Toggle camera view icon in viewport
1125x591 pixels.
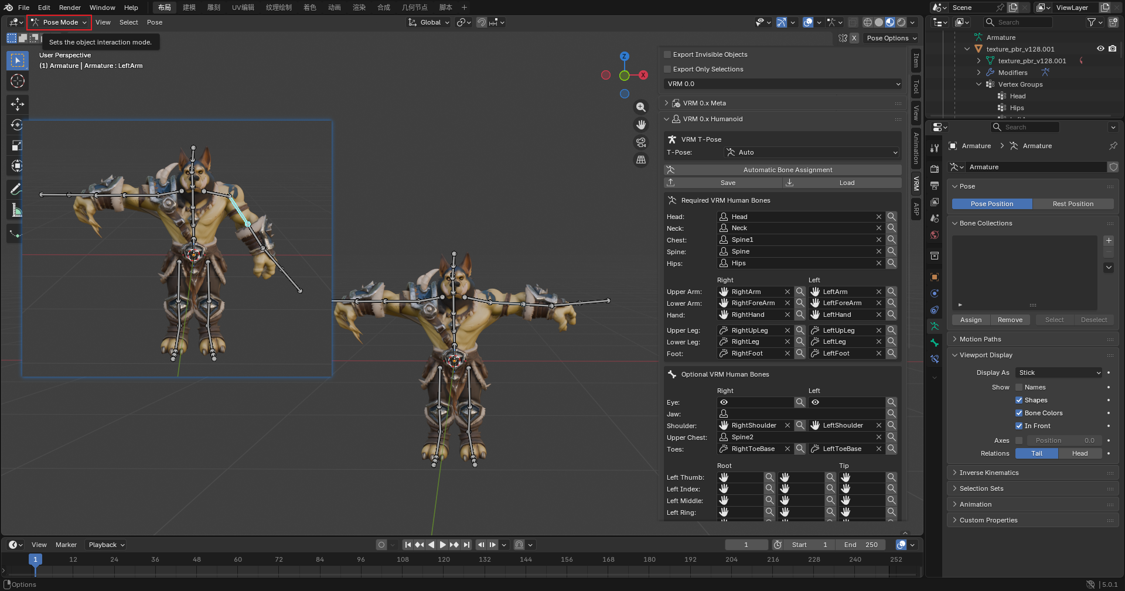tap(641, 142)
